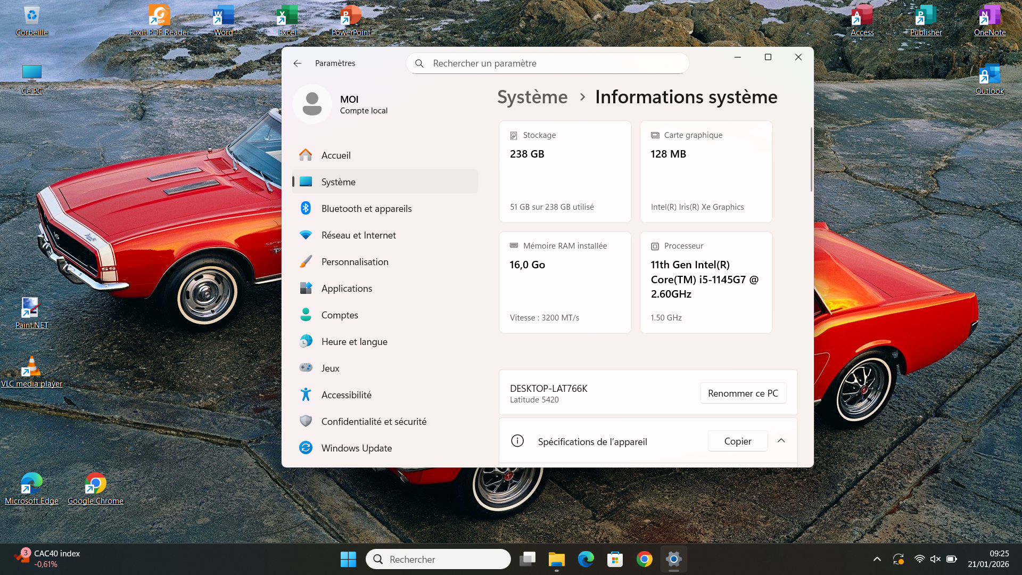This screenshot has width=1022, height=575.
Task: Open the Publisher desktop shortcut
Action: click(x=926, y=20)
